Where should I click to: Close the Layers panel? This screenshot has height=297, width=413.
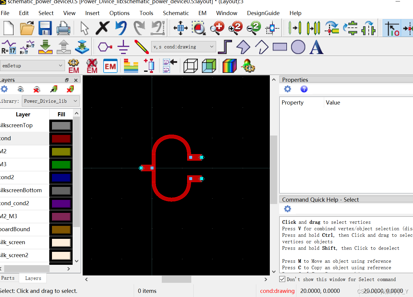click(76, 80)
